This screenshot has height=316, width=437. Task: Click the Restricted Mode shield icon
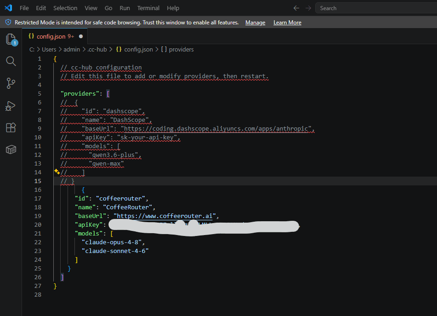[8, 23]
